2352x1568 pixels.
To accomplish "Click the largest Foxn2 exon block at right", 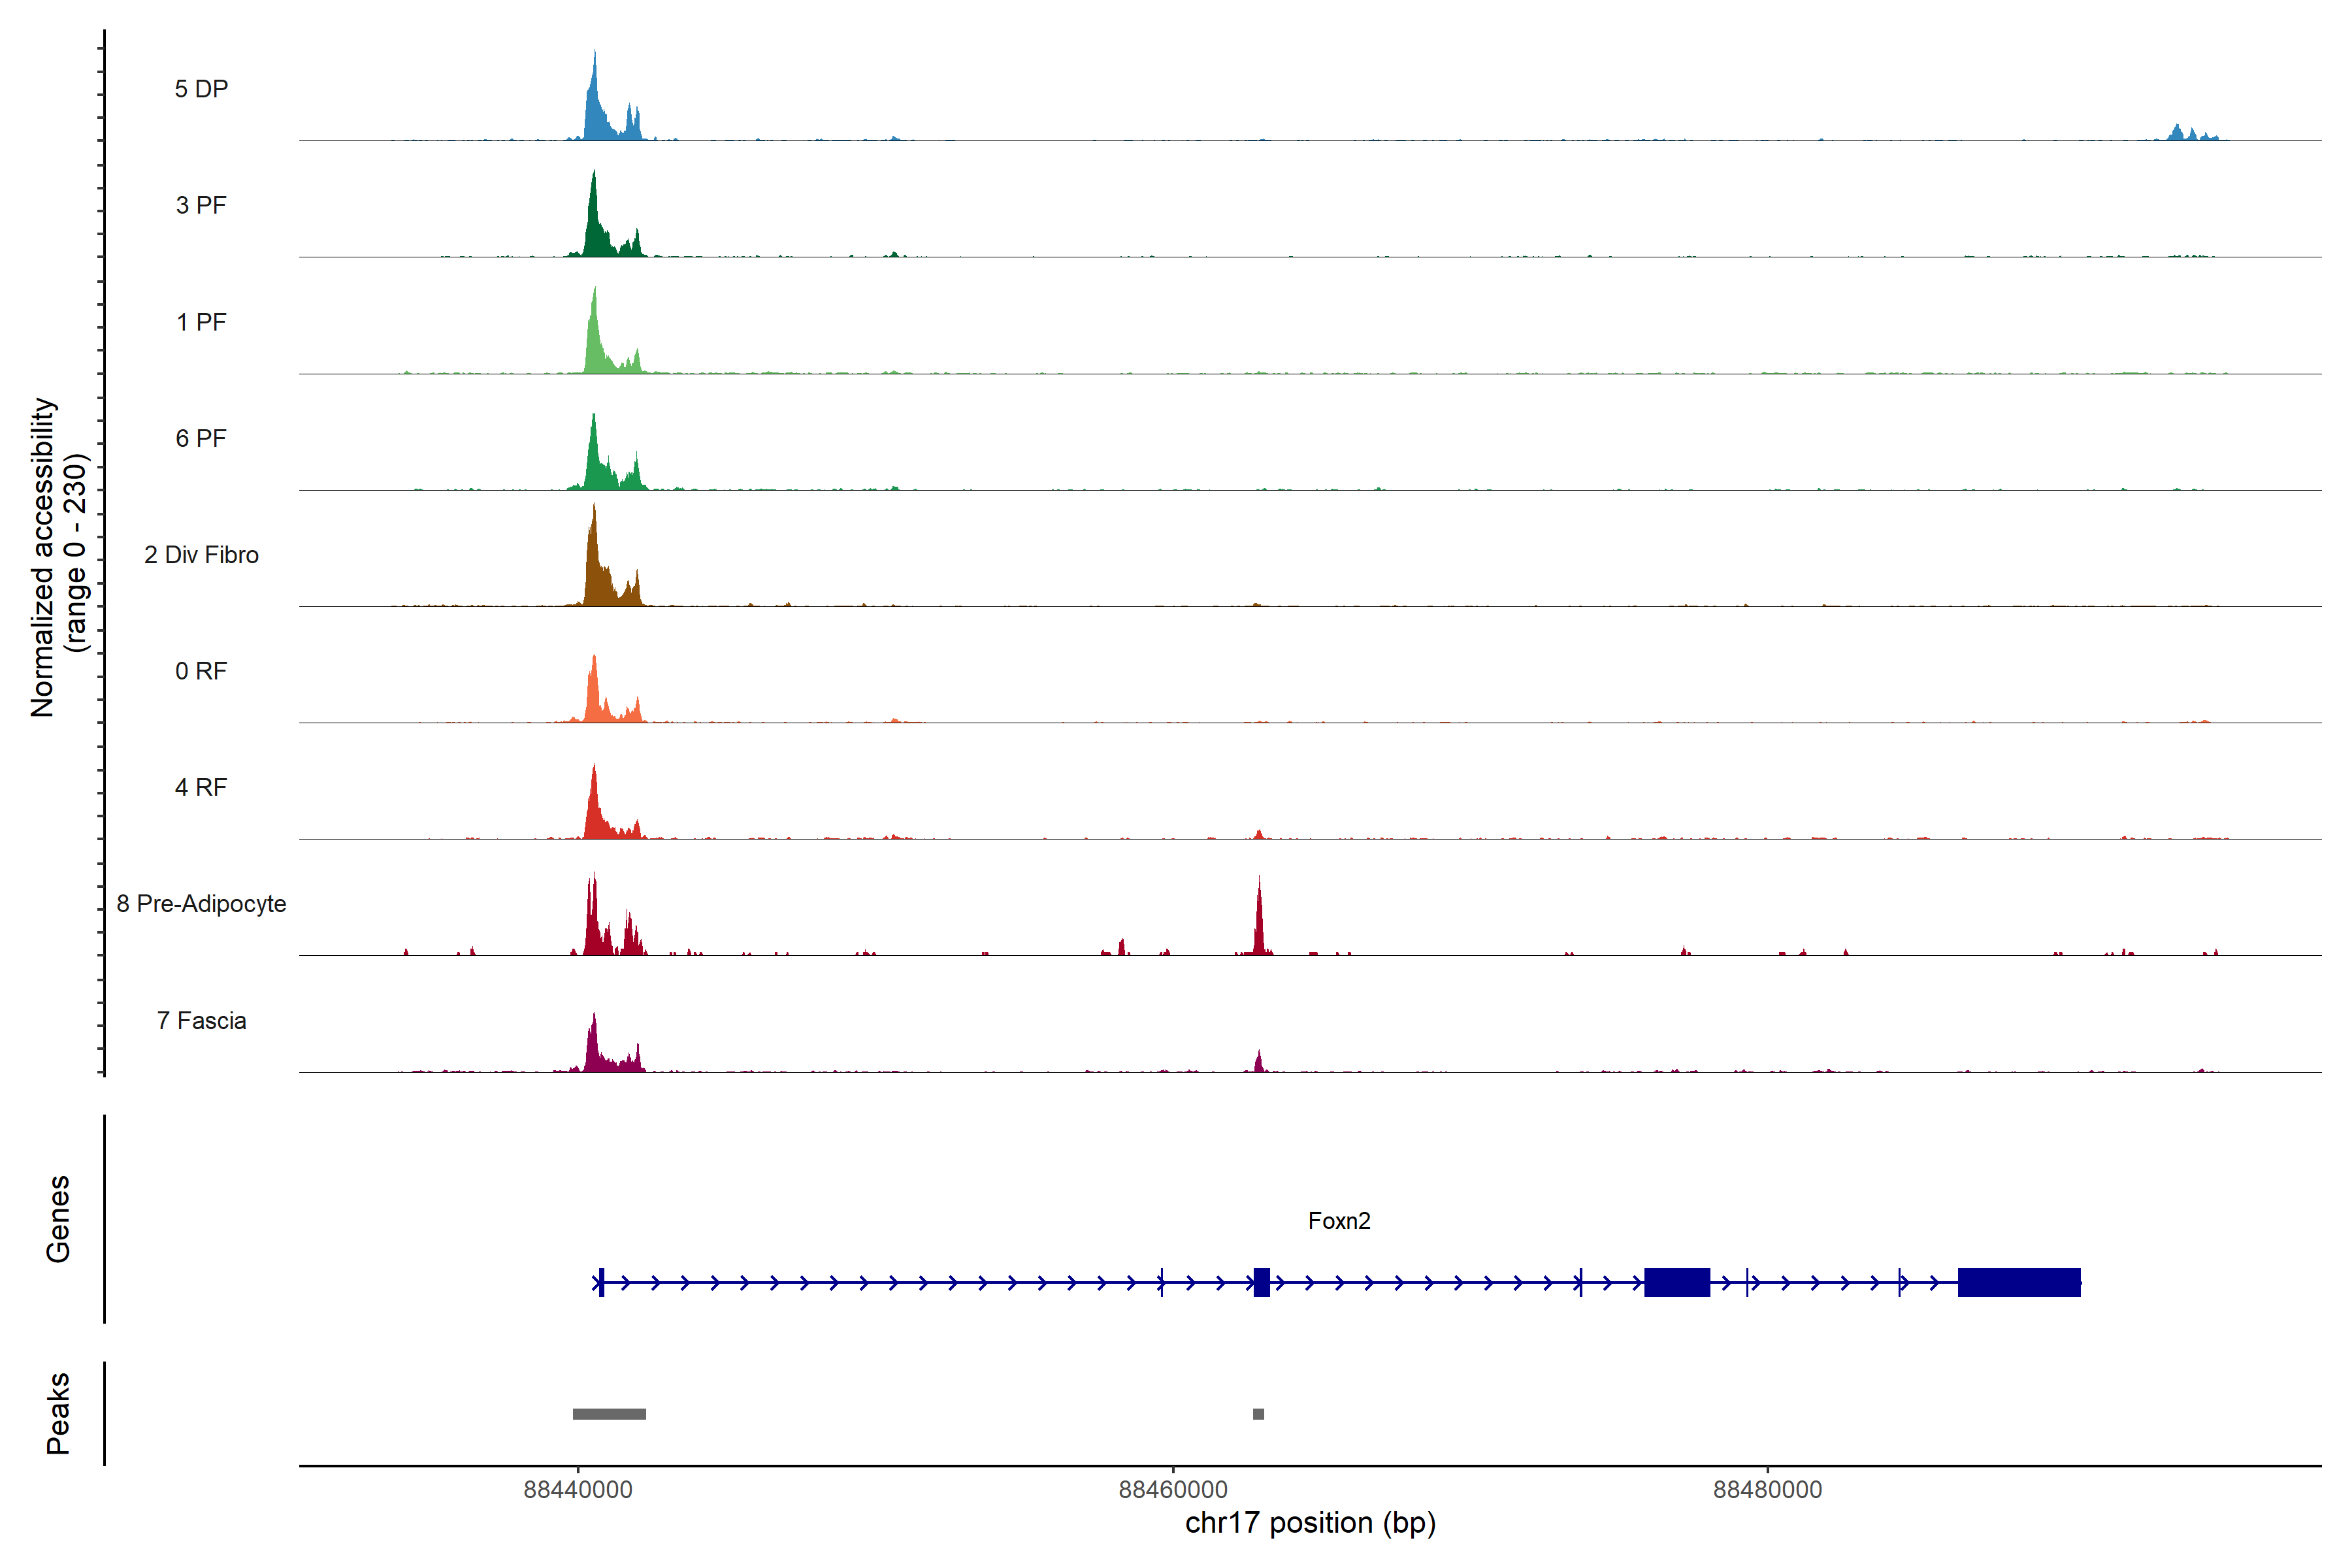I will pyautogui.click(x=2019, y=1282).
